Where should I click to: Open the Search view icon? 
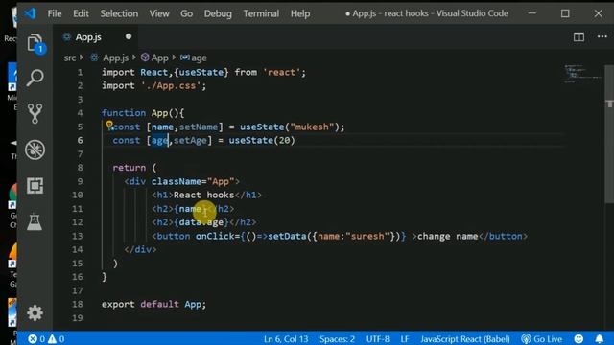click(35, 78)
